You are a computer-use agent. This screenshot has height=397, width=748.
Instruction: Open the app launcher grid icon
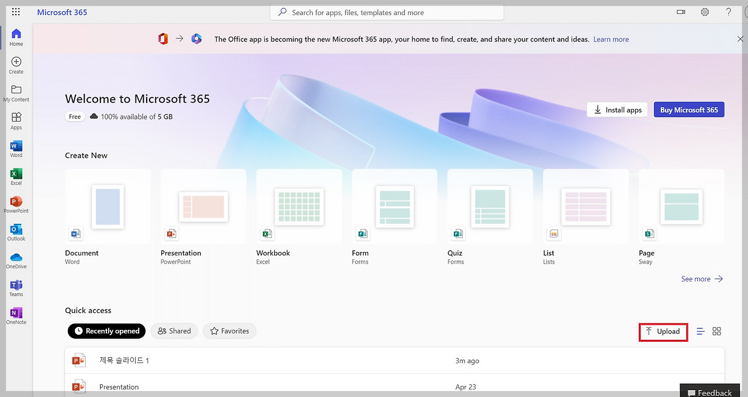click(x=16, y=12)
